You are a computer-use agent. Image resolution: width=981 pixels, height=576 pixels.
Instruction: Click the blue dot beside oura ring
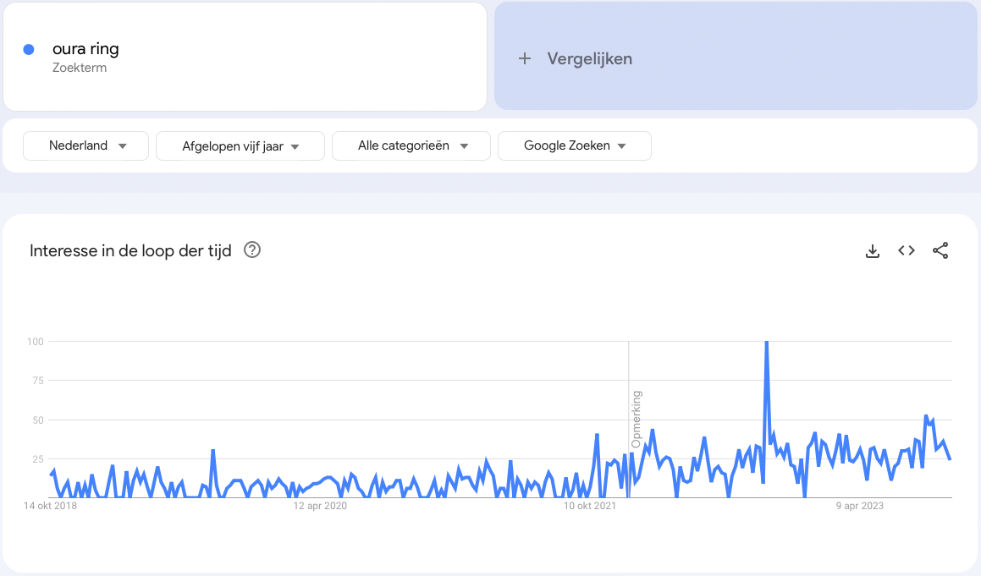pos(29,50)
